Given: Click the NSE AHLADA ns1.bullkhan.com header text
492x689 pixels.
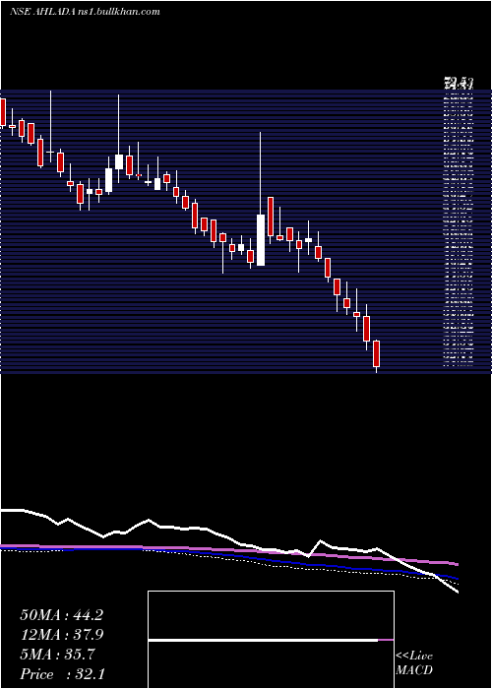Looking at the screenshot, I should click(85, 12).
